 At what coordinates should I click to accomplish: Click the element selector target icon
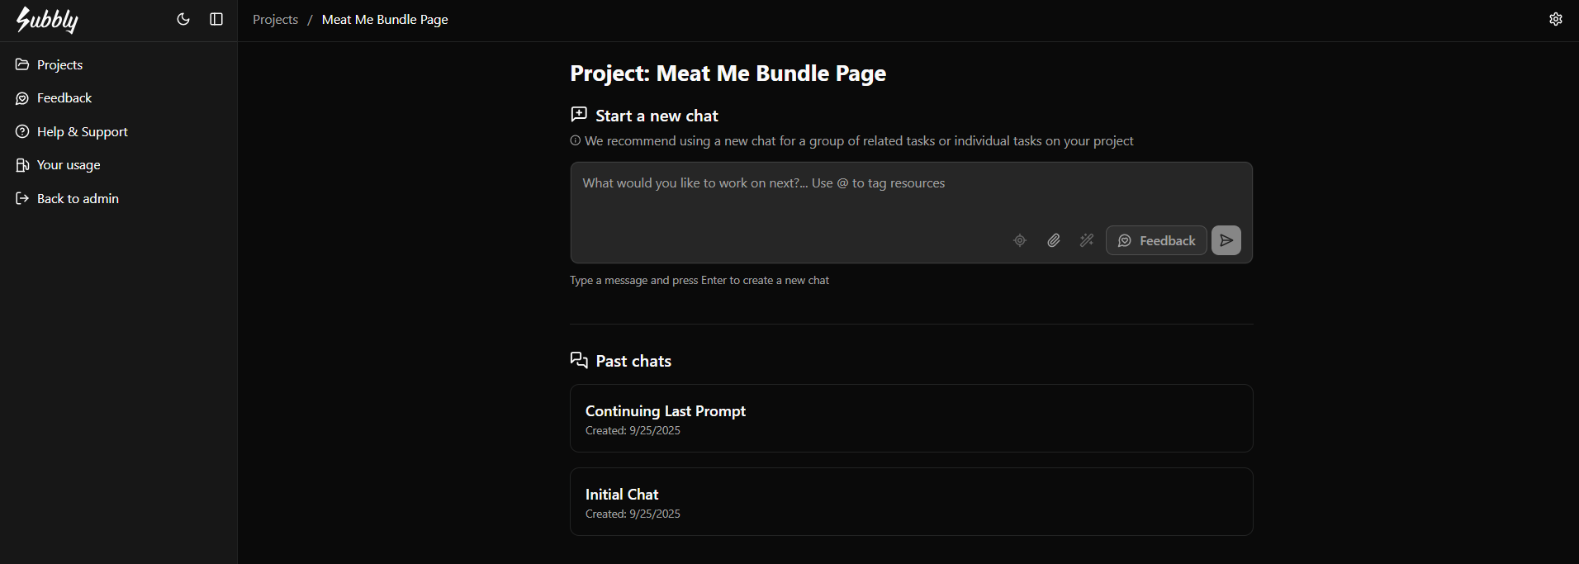1020,240
